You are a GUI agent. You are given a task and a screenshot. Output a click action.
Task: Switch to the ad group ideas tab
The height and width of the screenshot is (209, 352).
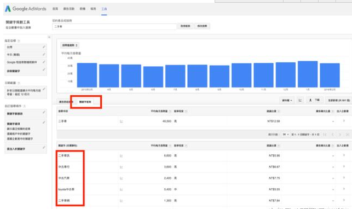(65, 102)
